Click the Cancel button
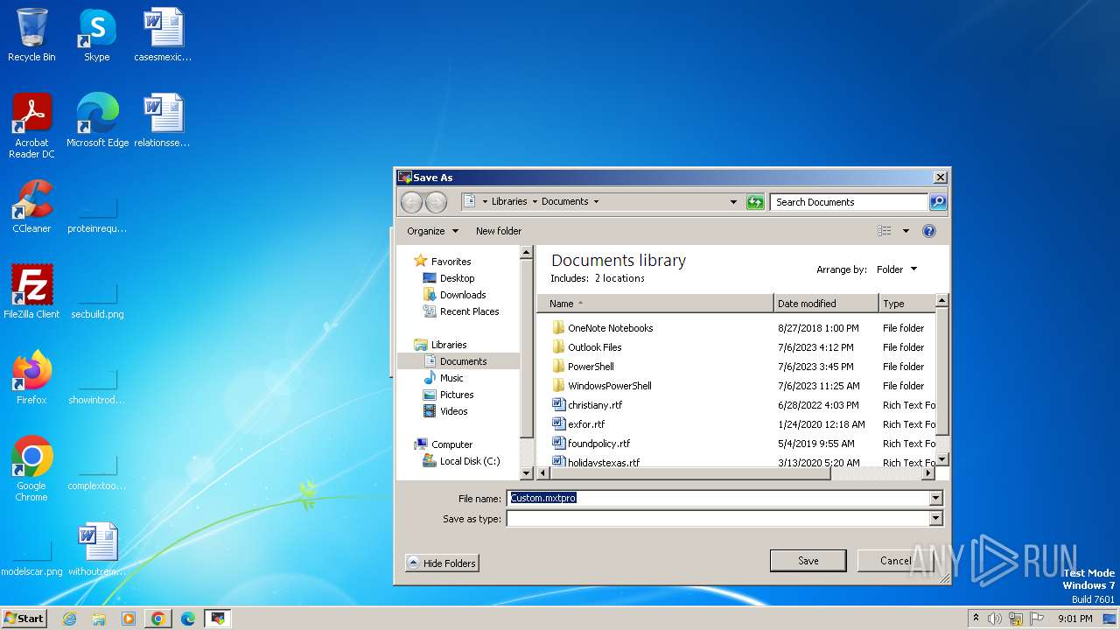Screen dimensions: 1120x630 click(895, 561)
